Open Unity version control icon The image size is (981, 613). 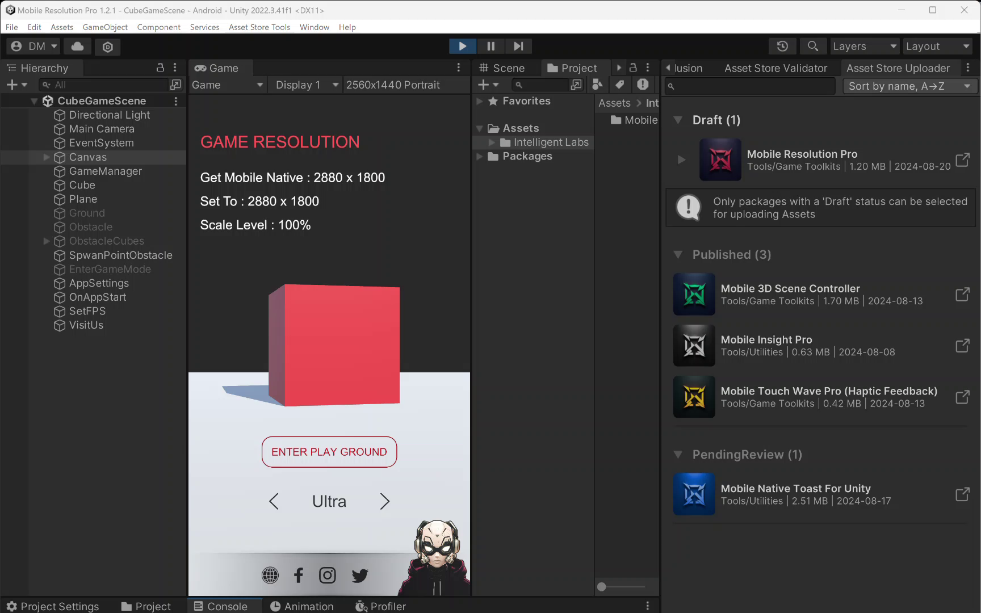tap(107, 47)
